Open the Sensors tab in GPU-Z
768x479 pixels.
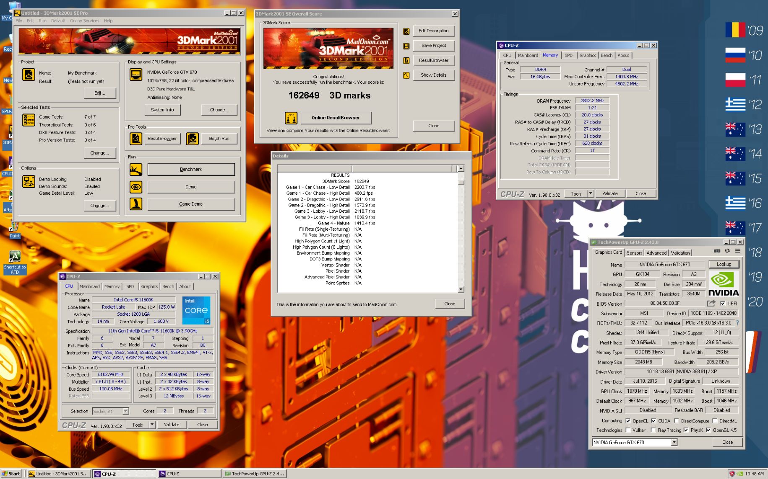[634, 253]
